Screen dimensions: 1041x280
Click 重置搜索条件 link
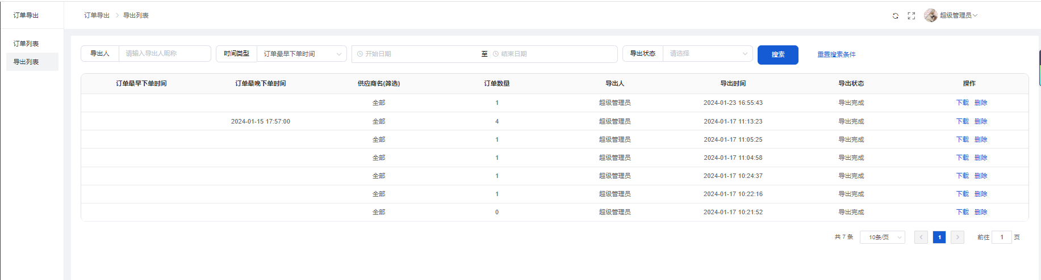(x=836, y=54)
